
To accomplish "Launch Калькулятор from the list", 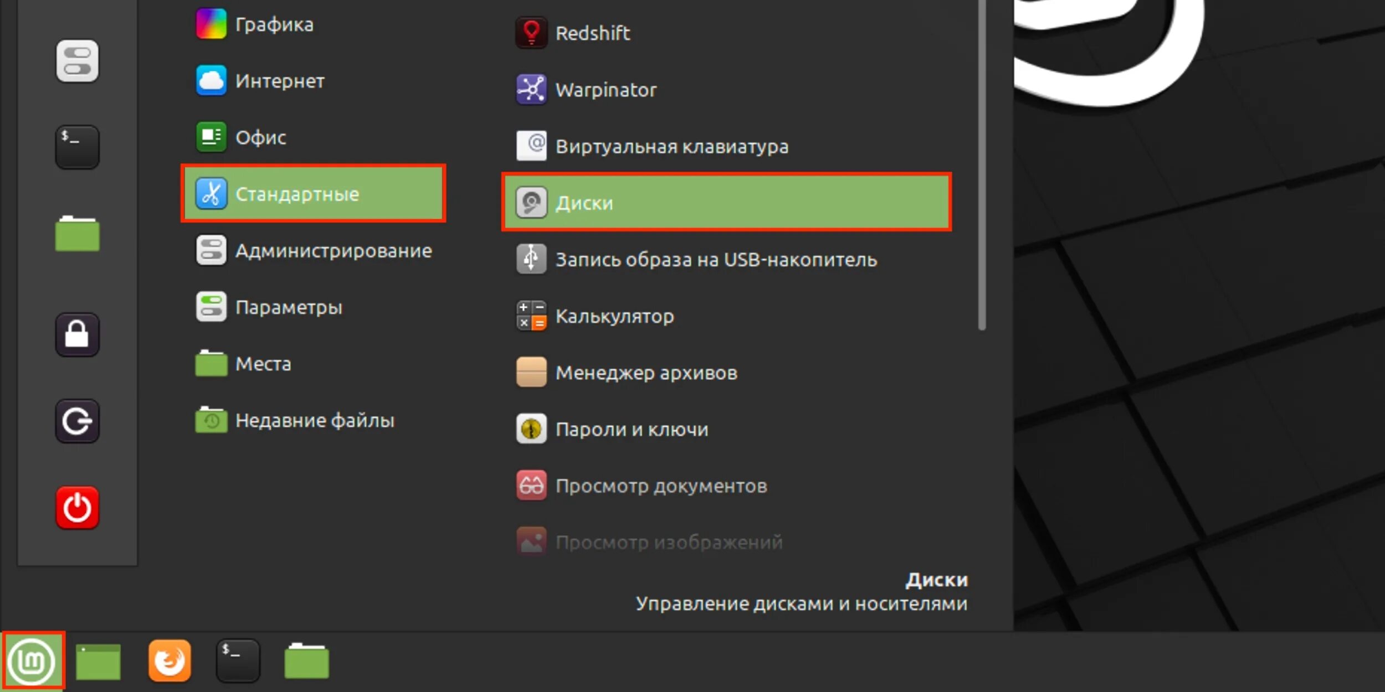I will (614, 316).
